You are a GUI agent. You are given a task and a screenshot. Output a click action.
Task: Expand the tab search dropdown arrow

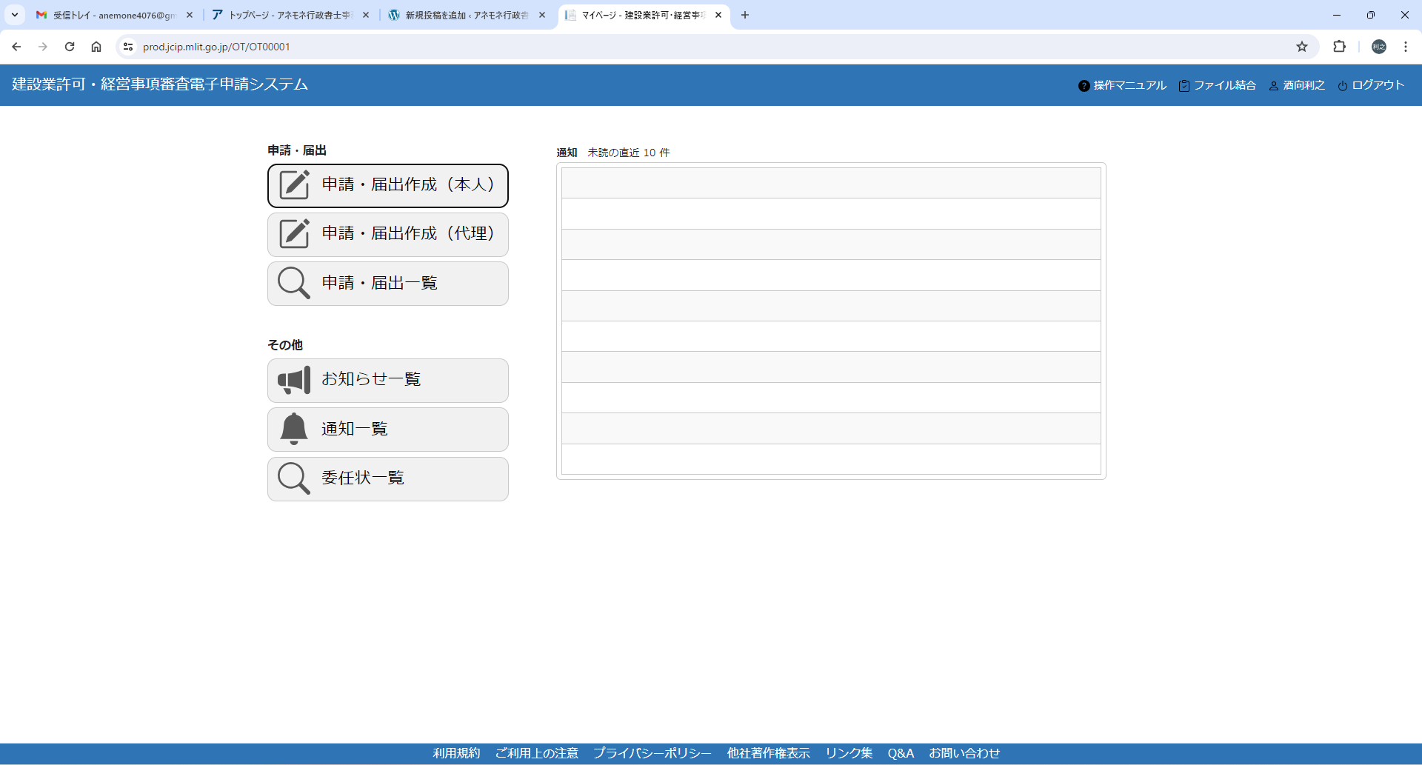tap(15, 15)
